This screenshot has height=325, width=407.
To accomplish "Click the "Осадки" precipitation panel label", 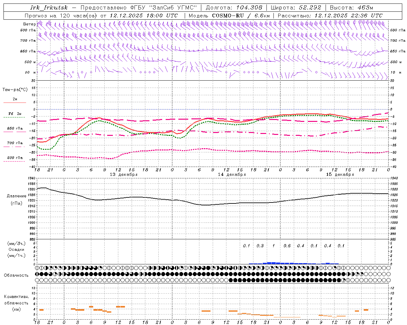I will 17,249.
